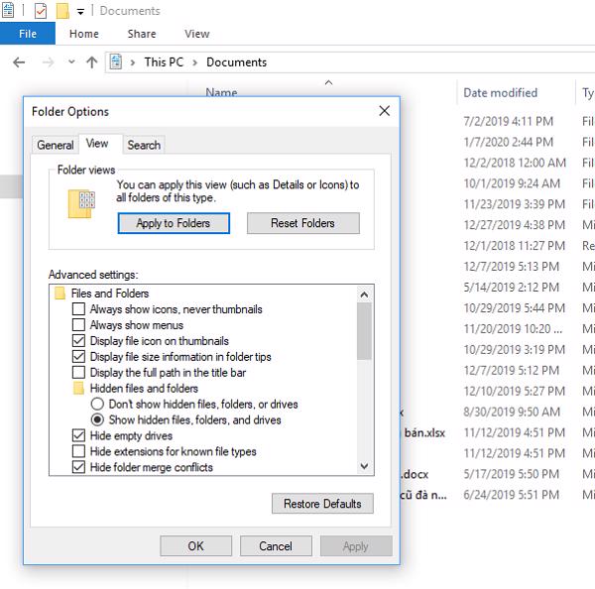Close the Folder Options dialog

(384, 111)
